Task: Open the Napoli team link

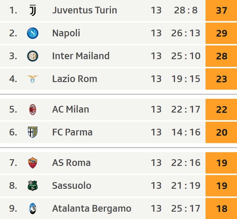Action: coord(66,33)
